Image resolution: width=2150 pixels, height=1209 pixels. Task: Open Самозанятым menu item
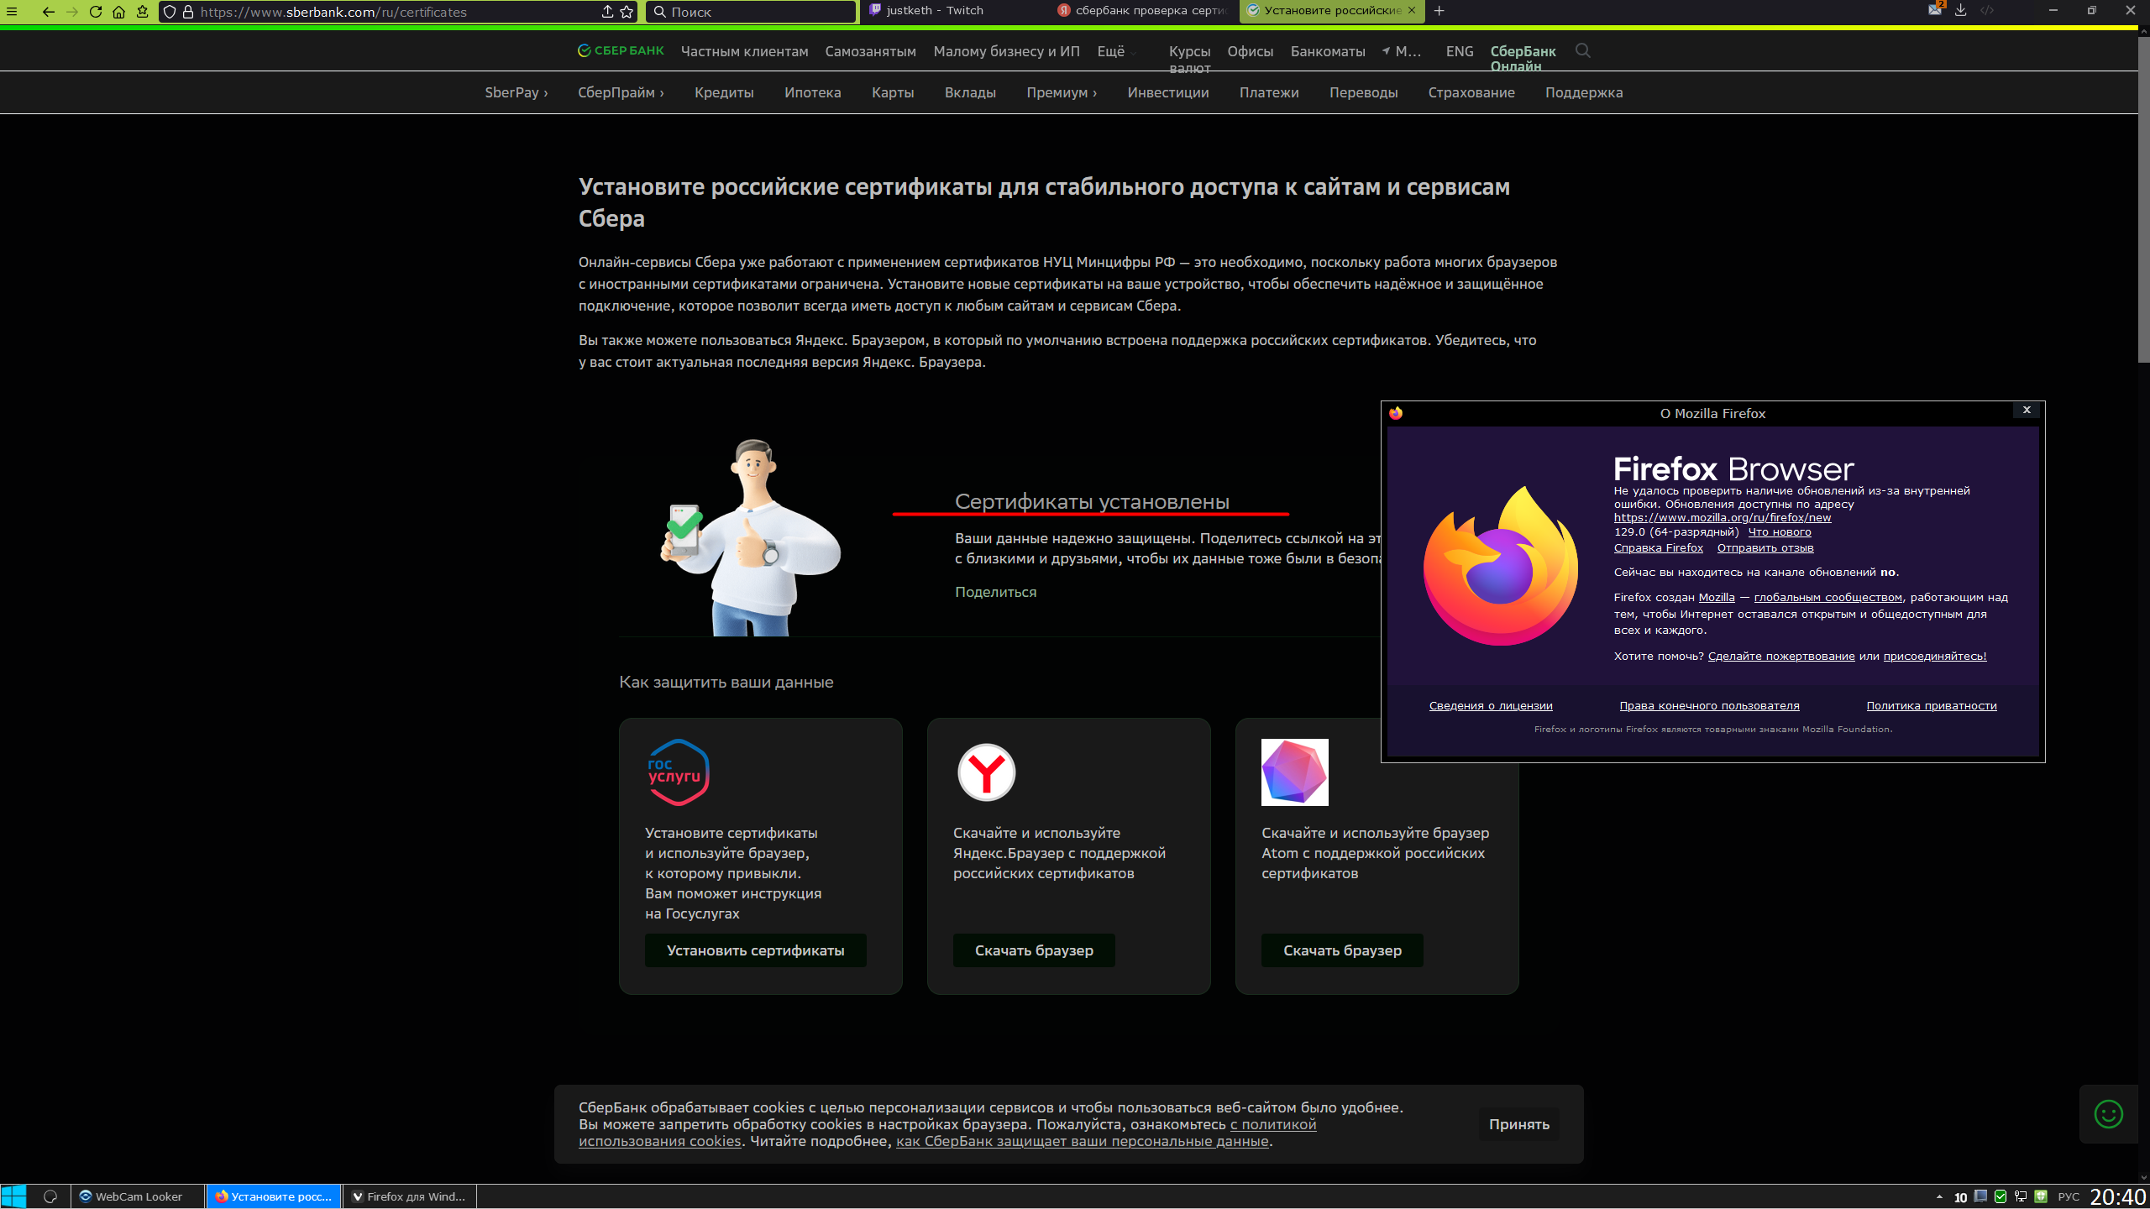click(870, 51)
